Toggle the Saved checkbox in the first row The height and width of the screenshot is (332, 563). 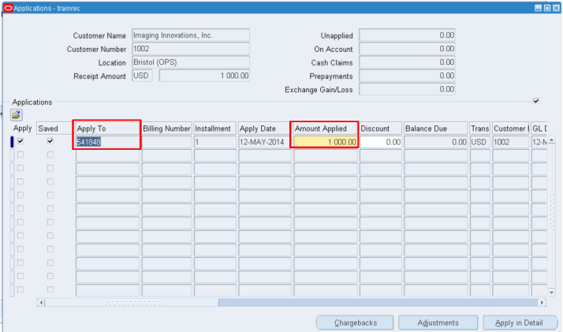tap(50, 141)
